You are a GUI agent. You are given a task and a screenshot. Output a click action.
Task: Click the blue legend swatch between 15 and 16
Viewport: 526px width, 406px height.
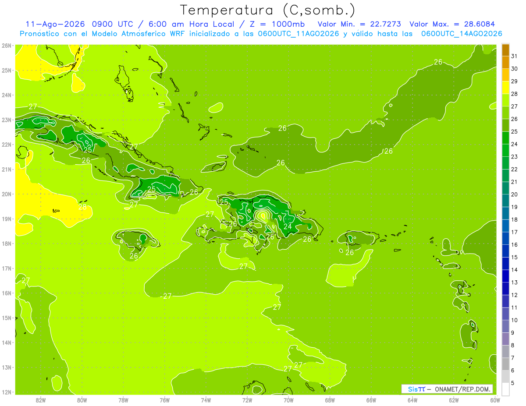coord(505,251)
